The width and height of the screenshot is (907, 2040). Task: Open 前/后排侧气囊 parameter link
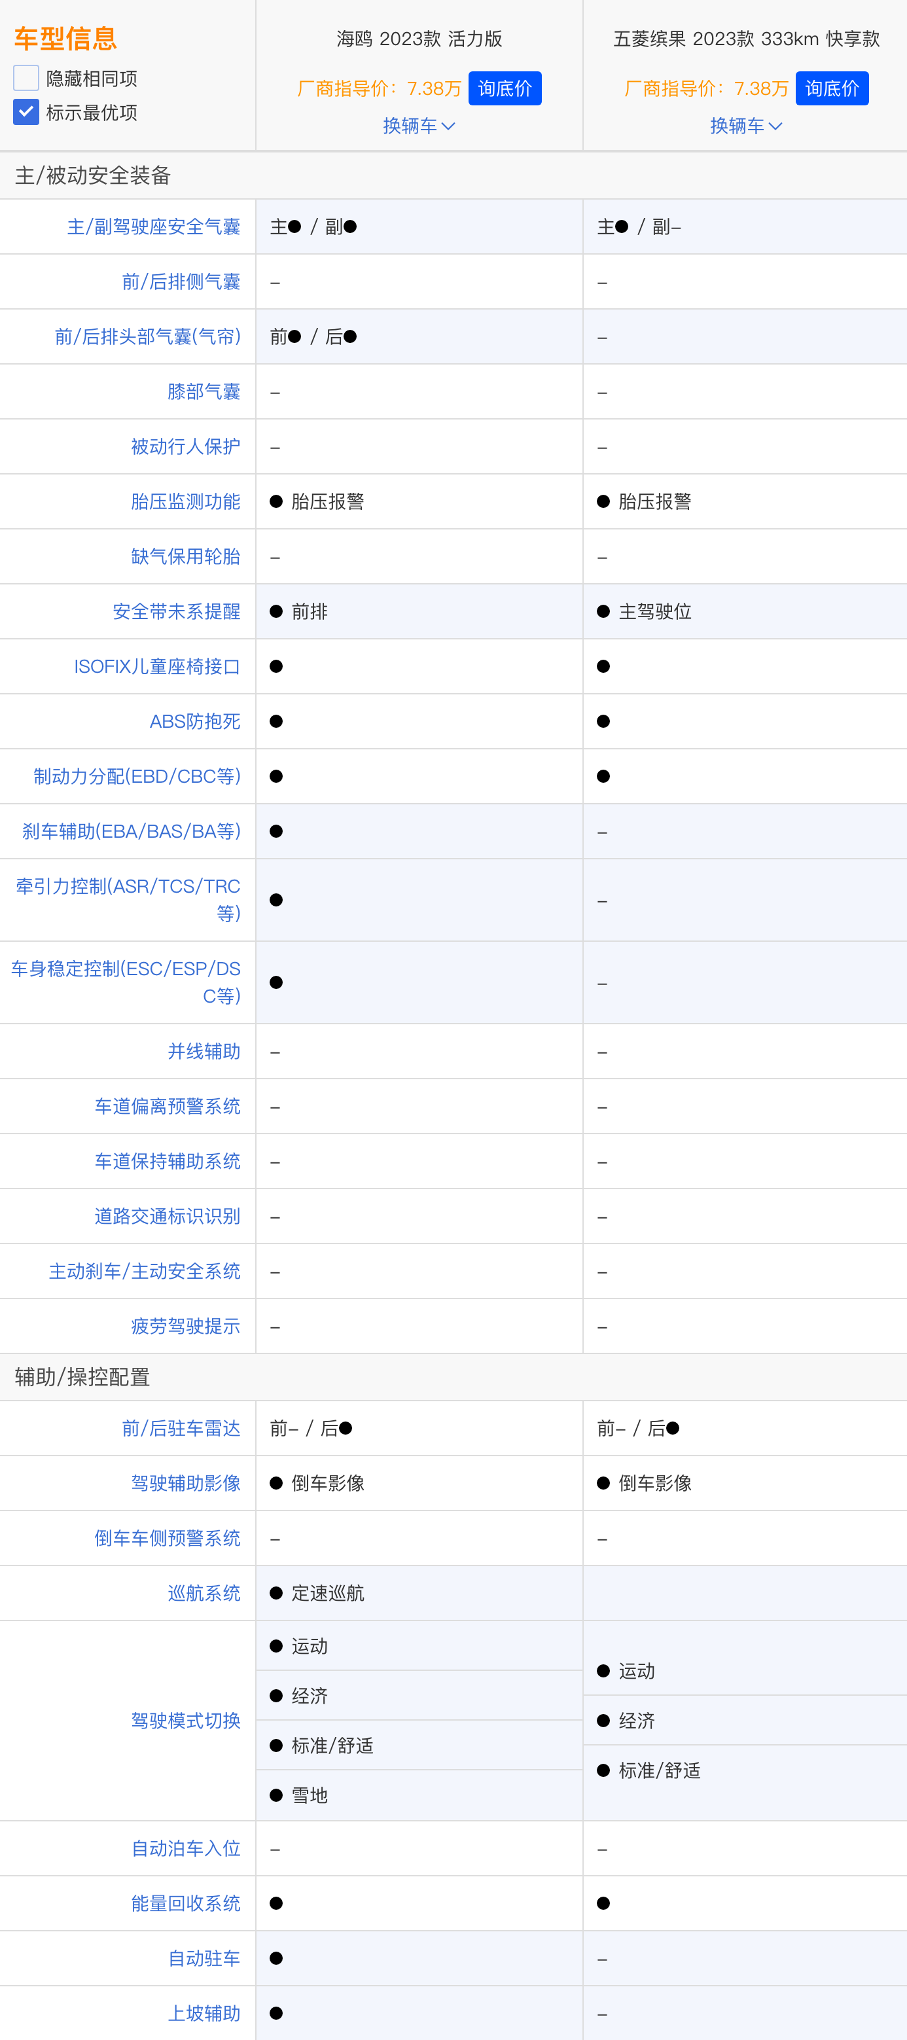pyautogui.click(x=181, y=281)
